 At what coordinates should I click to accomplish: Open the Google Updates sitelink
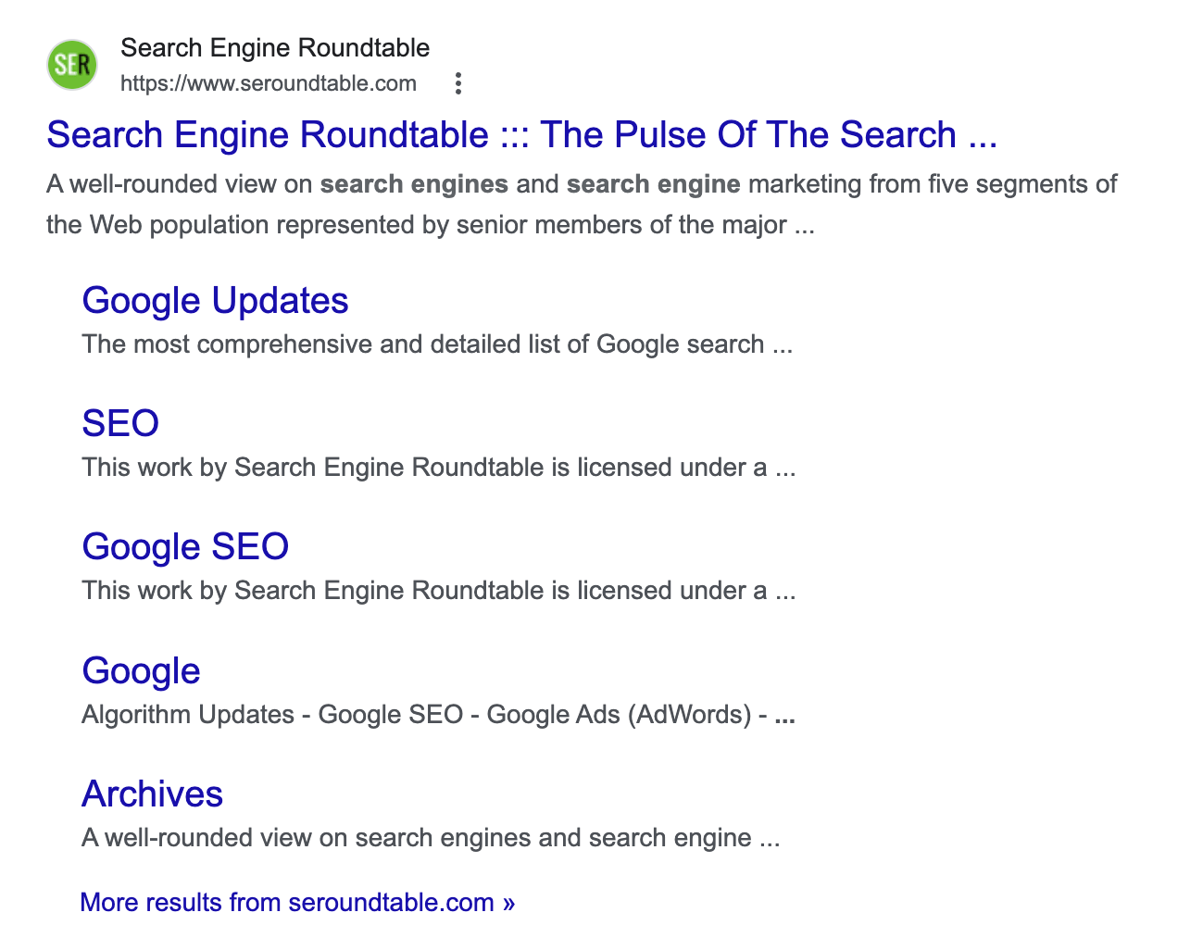[215, 301]
